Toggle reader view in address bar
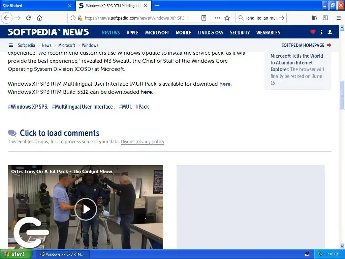This screenshot has width=345, height=259. 204,18
